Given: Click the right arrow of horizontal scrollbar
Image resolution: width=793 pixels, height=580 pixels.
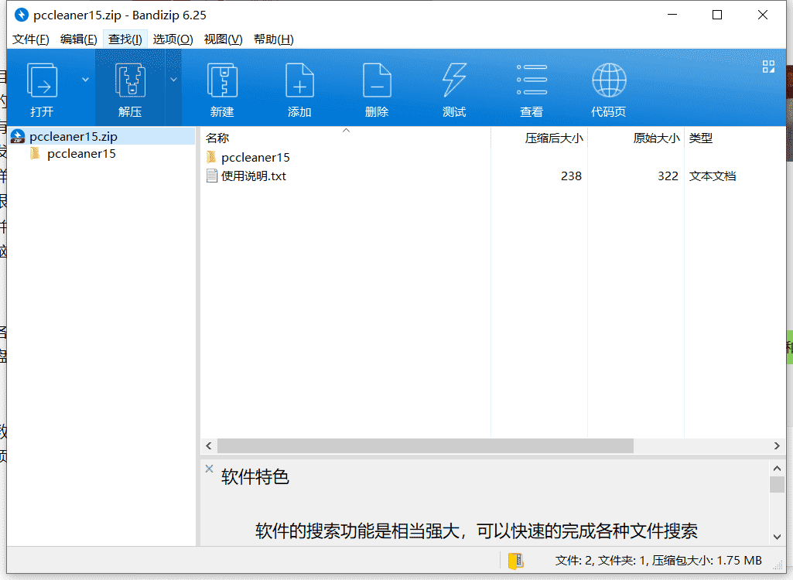Looking at the screenshot, I should tap(777, 445).
